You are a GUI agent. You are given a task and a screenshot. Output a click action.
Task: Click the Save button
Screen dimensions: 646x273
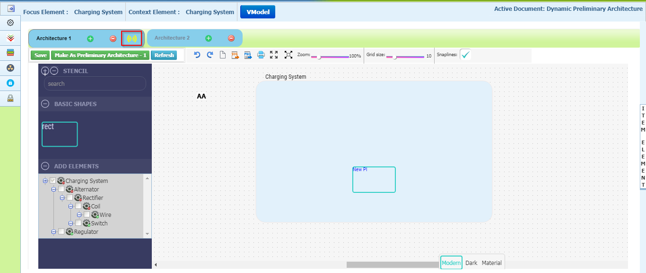click(x=41, y=56)
